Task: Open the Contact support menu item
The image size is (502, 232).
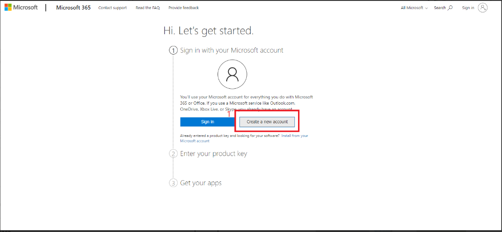Action: pyautogui.click(x=112, y=8)
